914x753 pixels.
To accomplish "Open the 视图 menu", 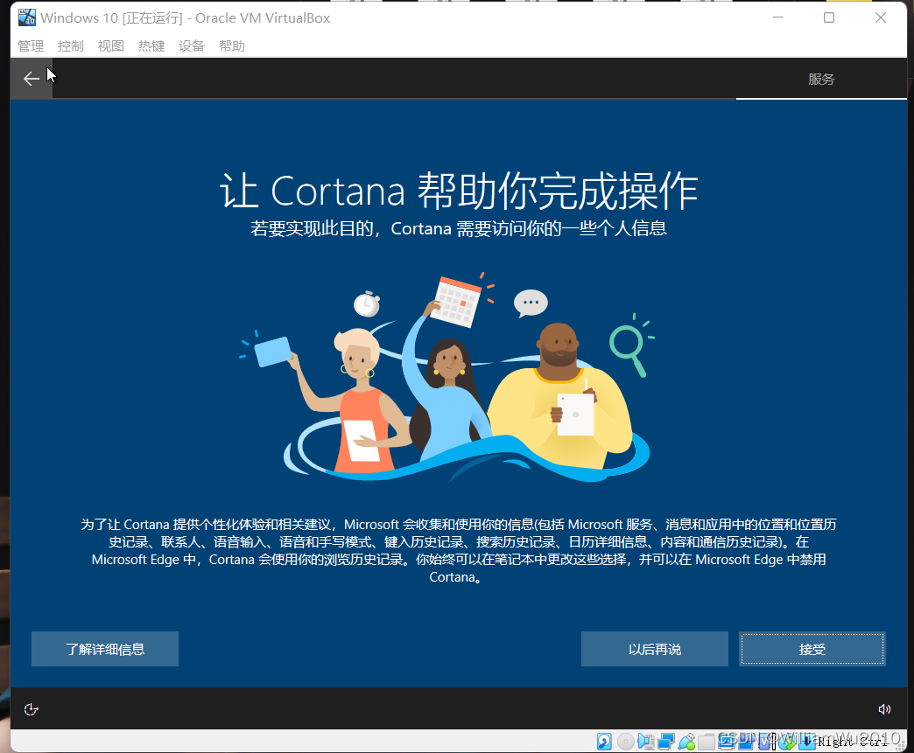I will (111, 46).
